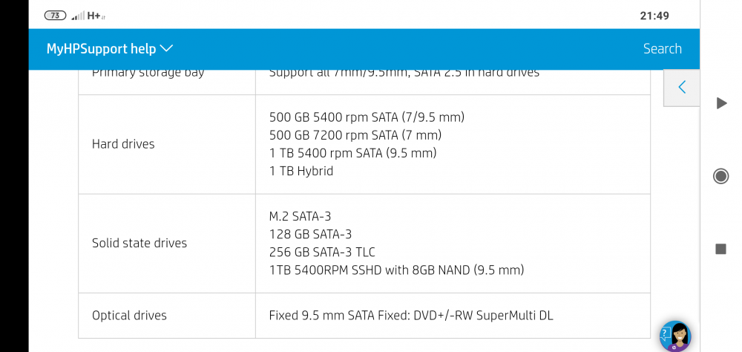Expand the MyHPSupport help dropdown chevron

pos(166,48)
